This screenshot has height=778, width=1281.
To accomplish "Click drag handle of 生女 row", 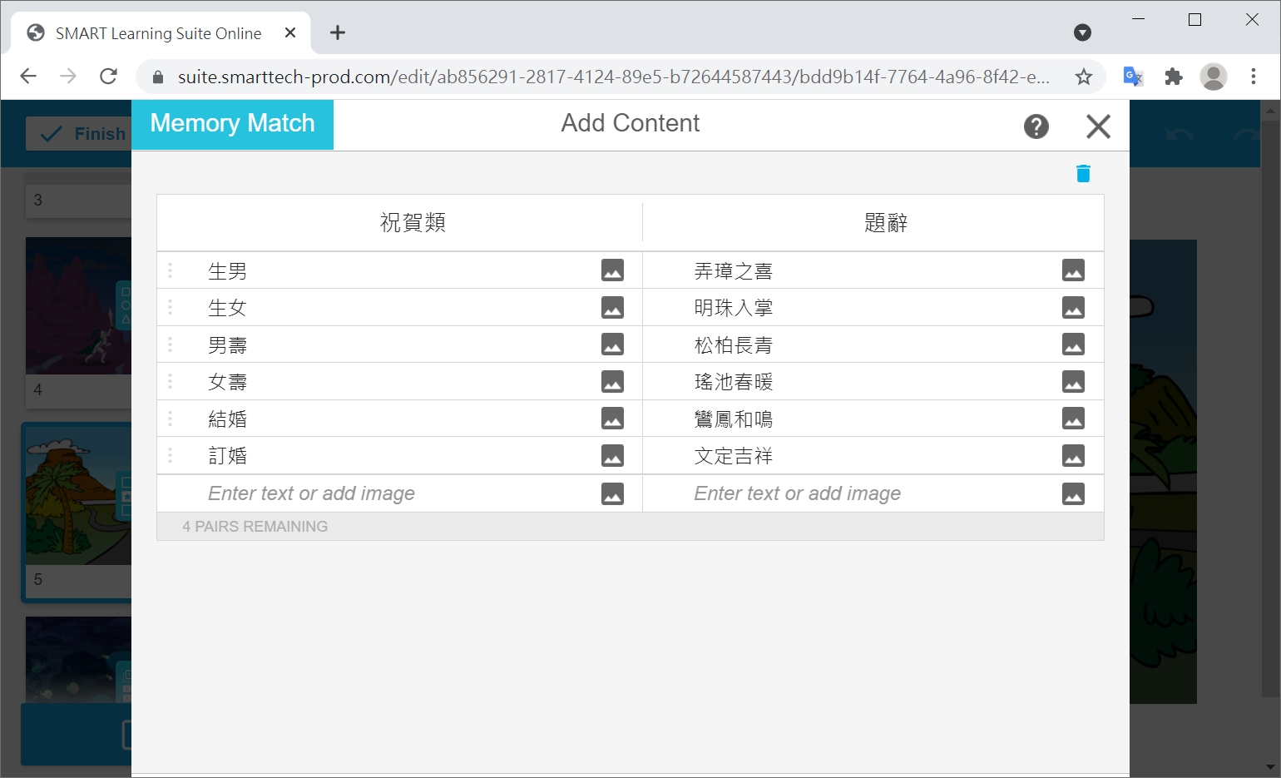I will (171, 308).
